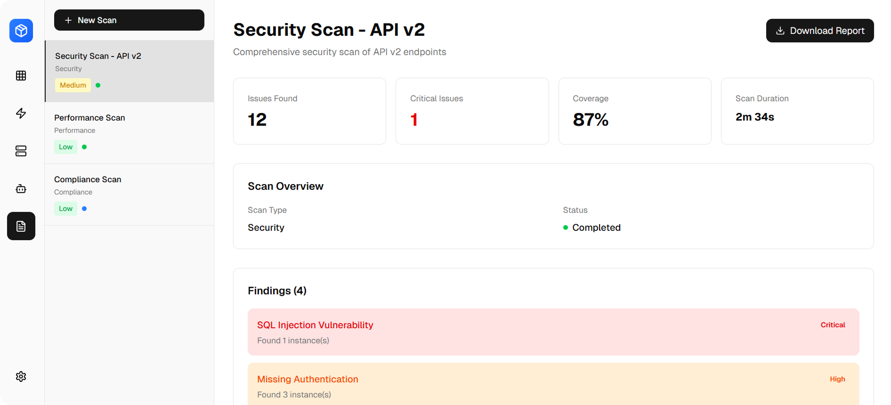
Task: Open settings gear icon
Action: pos(21,376)
